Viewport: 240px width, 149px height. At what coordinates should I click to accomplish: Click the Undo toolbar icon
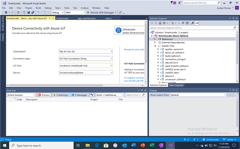pyautogui.click(x=38, y=12)
